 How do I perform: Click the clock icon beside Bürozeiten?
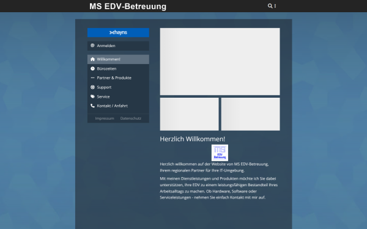coord(92,68)
